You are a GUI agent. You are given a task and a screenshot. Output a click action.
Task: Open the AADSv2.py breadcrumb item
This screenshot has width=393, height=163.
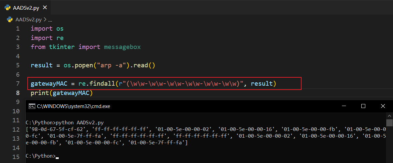[x=28, y=20]
